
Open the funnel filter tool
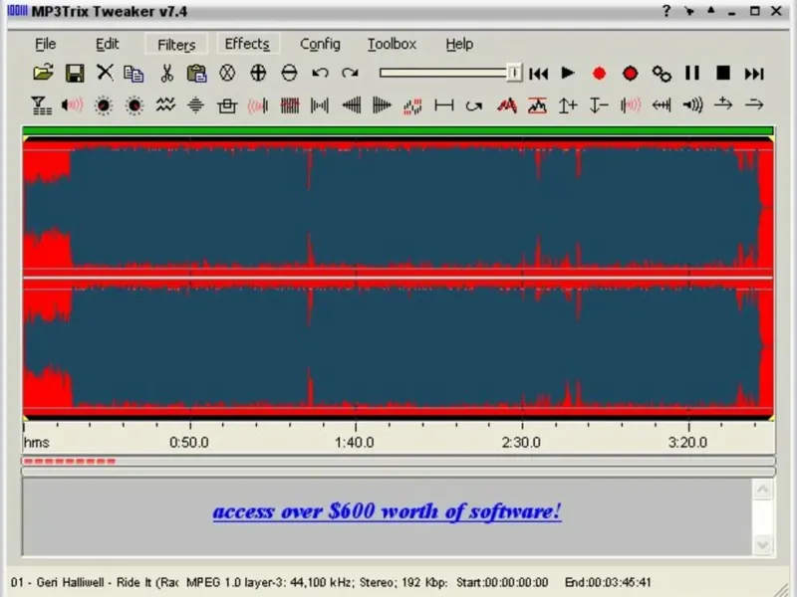(41, 105)
